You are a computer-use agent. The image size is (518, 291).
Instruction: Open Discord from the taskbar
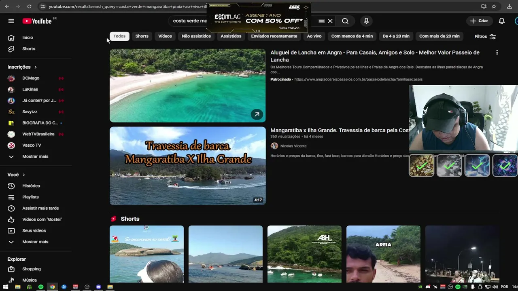point(98,287)
